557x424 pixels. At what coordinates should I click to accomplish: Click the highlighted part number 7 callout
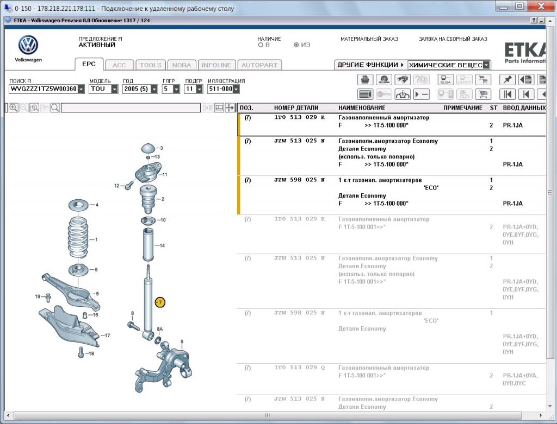click(x=160, y=302)
